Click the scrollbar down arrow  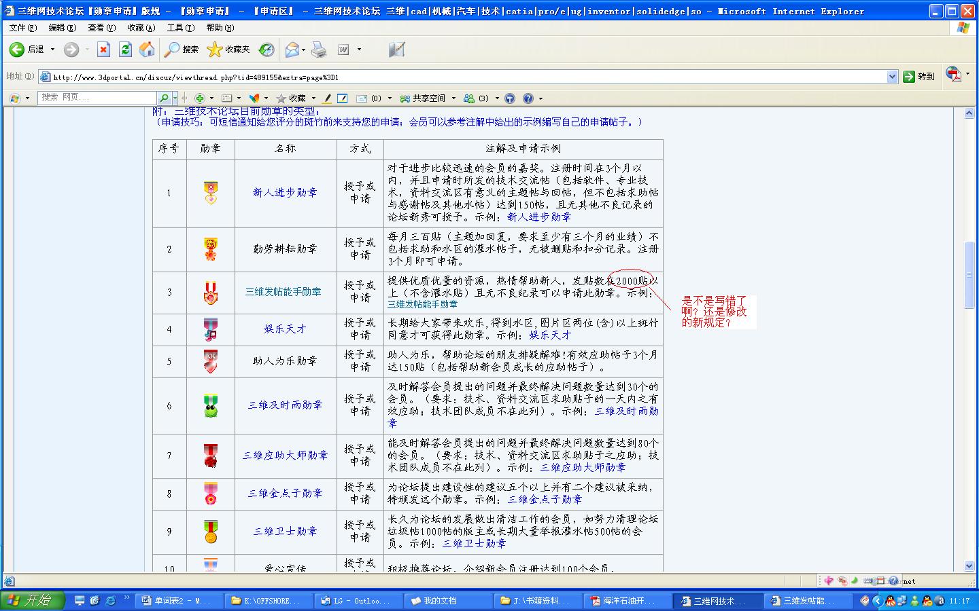(969, 566)
